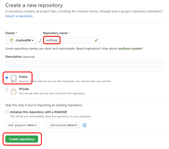Click the license info icon

tap(84, 125)
